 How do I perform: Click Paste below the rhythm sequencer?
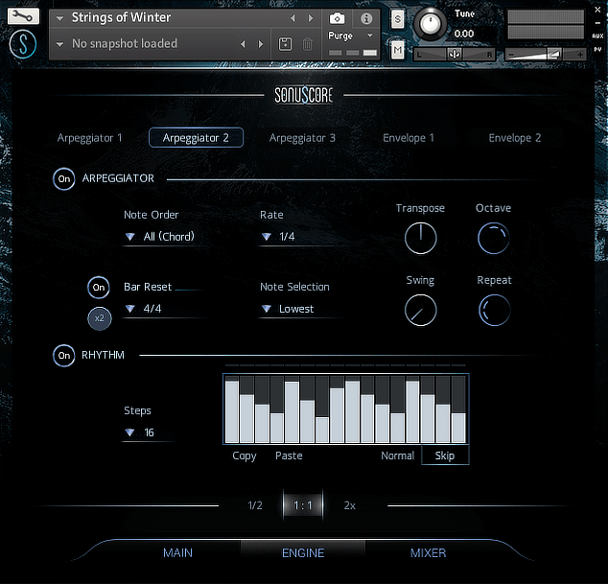[289, 456]
